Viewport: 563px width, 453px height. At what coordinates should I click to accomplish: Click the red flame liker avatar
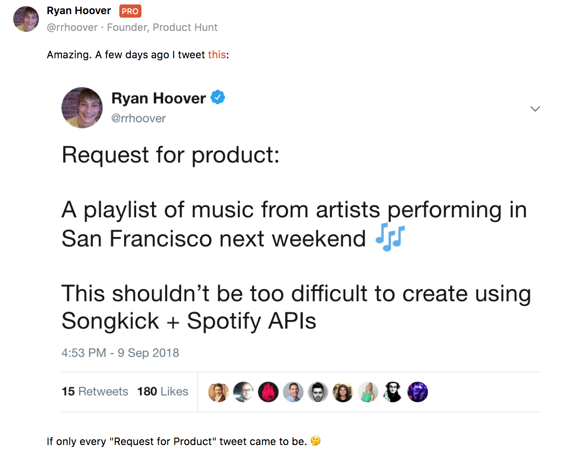[268, 392]
